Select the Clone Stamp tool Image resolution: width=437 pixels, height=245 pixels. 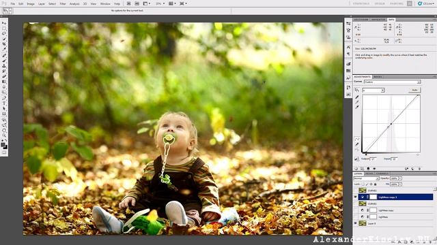coord(4,66)
